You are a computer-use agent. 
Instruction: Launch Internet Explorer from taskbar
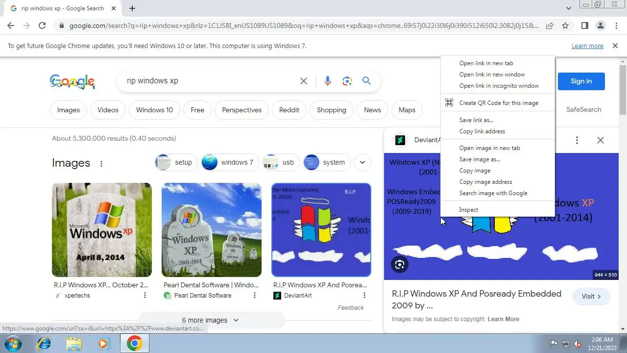click(44, 343)
